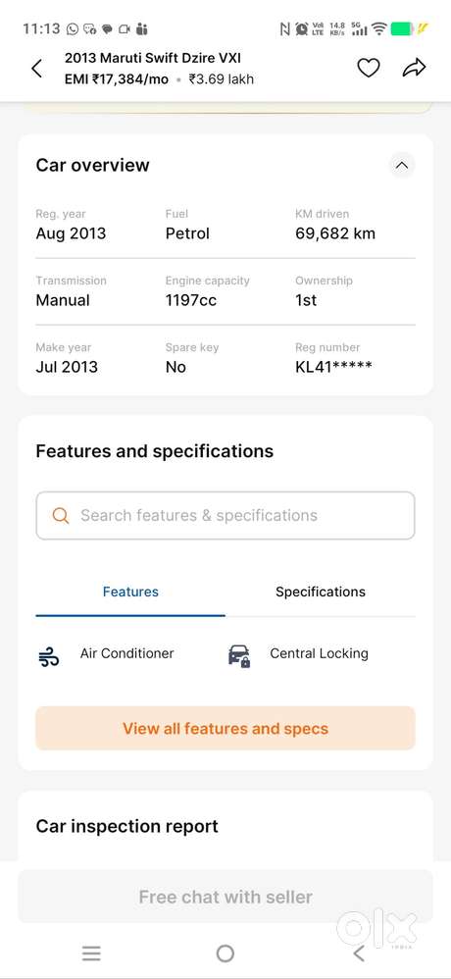
Task: Tap the search magnifier icon
Action: pyautogui.click(x=61, y=516)
